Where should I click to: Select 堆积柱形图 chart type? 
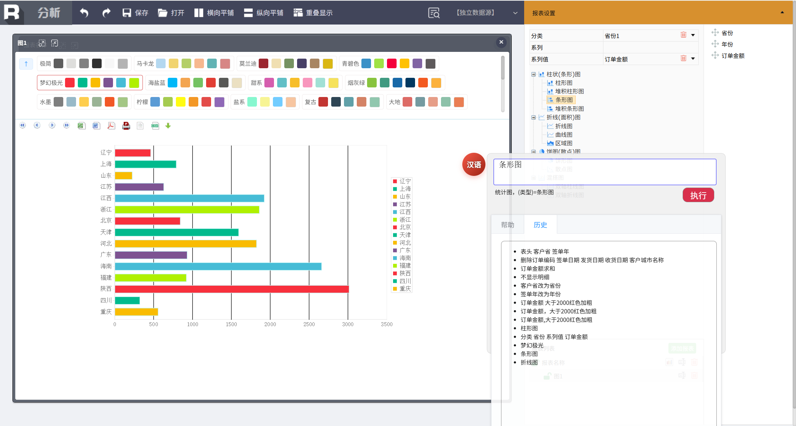[x=569, y=91]
